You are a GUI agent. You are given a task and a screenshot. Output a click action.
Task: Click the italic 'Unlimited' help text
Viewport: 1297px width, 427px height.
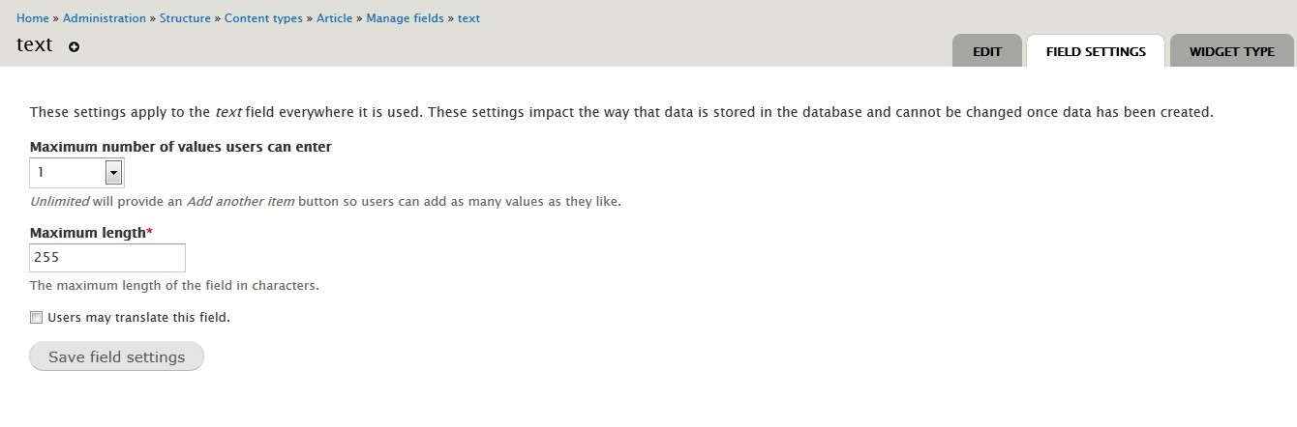(59, 202)
